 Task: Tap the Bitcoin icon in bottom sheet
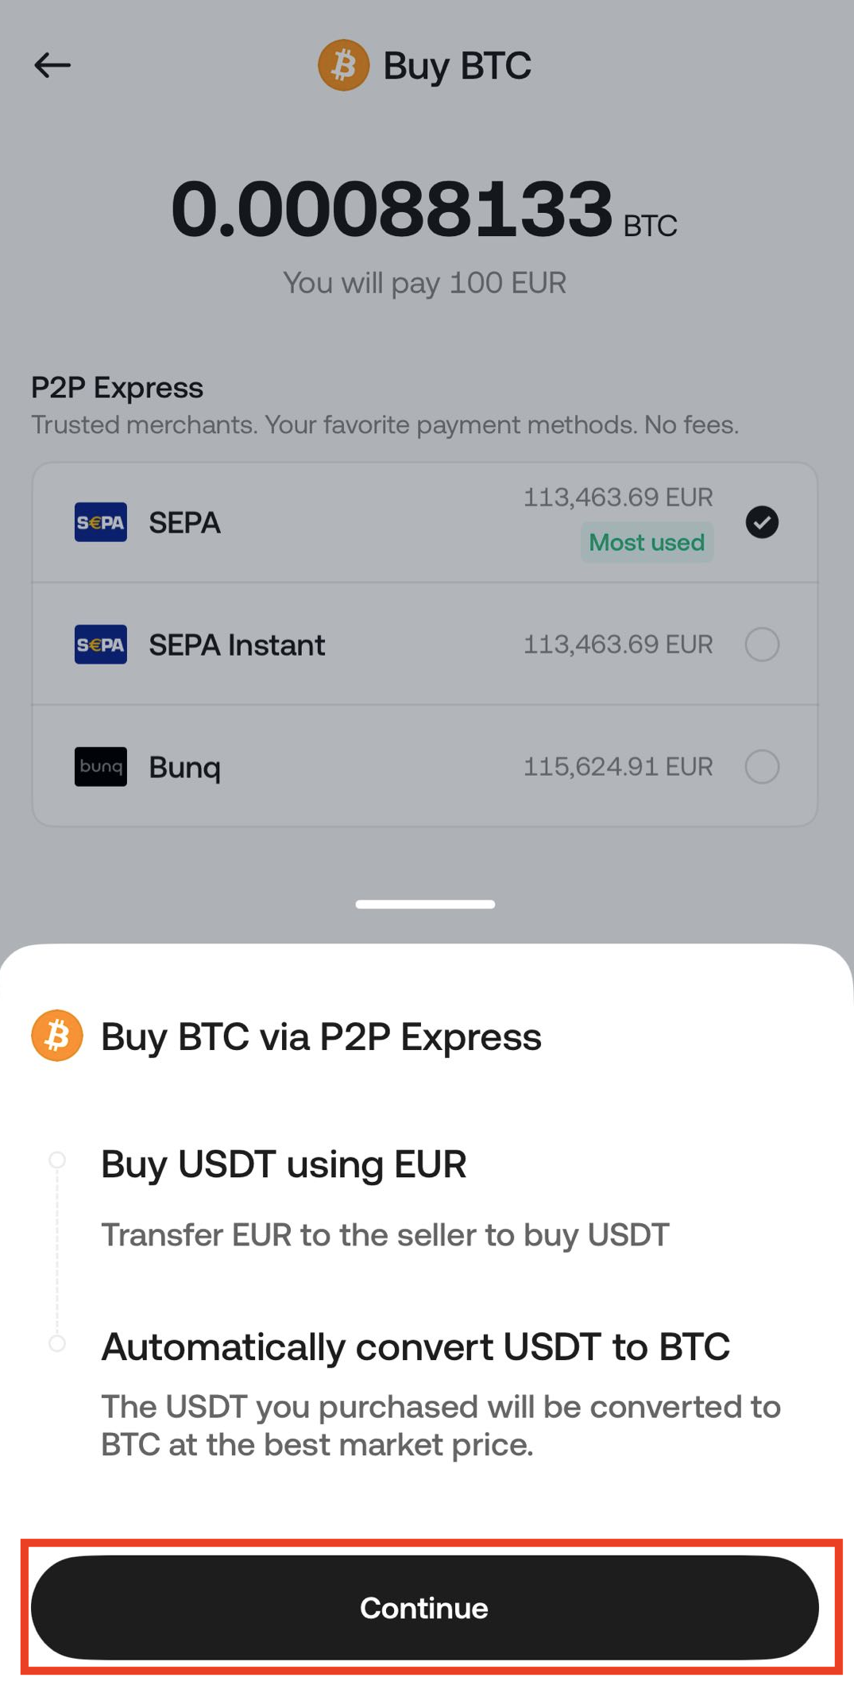point(57,1036)
